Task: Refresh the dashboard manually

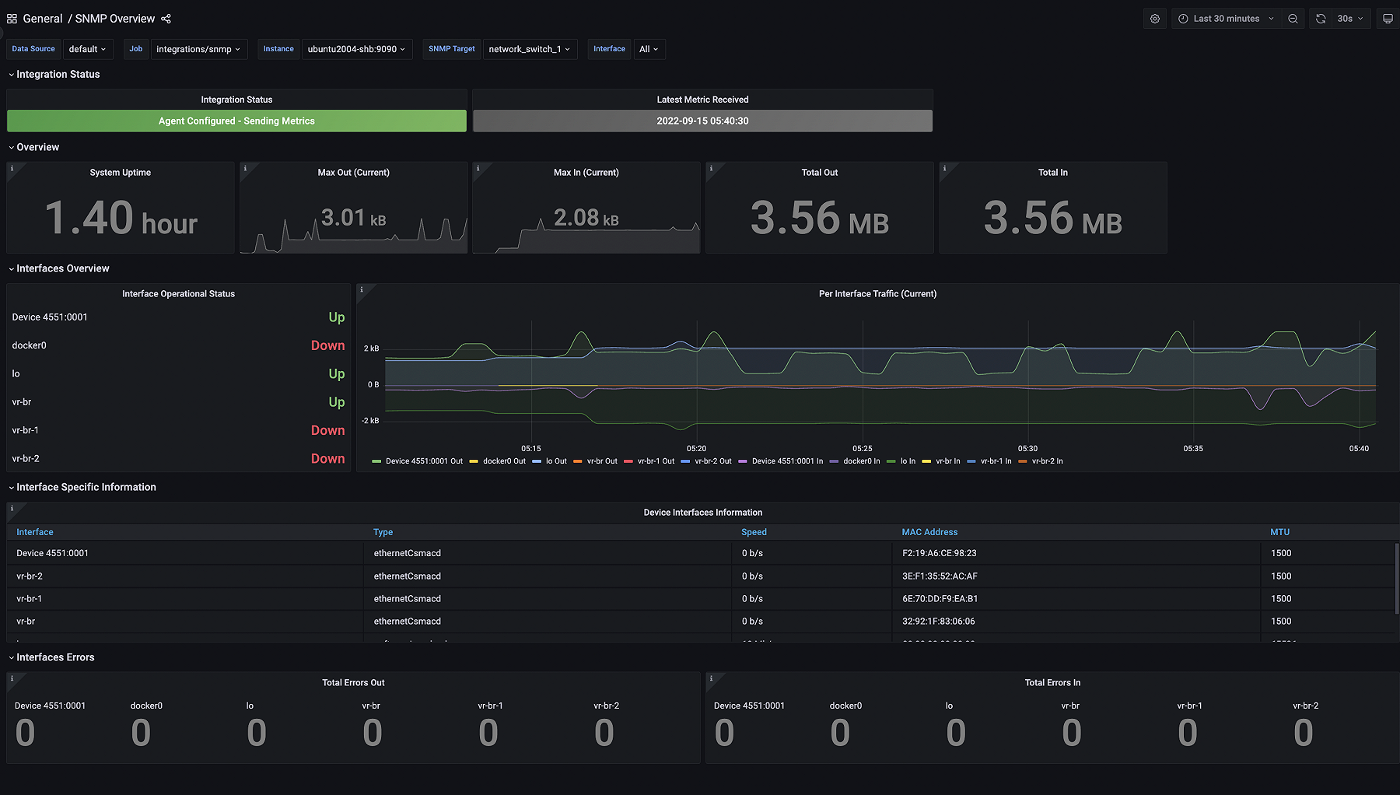Action: (x=1320, y=18)
